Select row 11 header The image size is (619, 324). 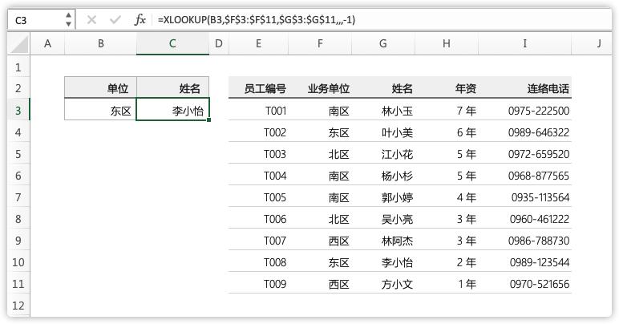click(18, 284)
